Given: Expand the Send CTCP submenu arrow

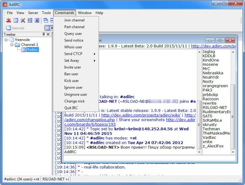Looking at the screenshot, I should tap(95, 54).
